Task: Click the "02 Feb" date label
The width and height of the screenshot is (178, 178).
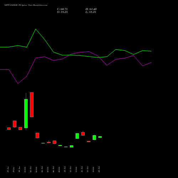Action: (31, 169)
